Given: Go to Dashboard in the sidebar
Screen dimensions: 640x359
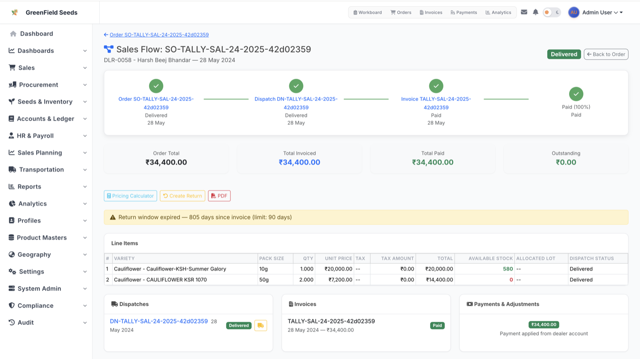Looking at the screenshot, I should [x=37, y=34].
